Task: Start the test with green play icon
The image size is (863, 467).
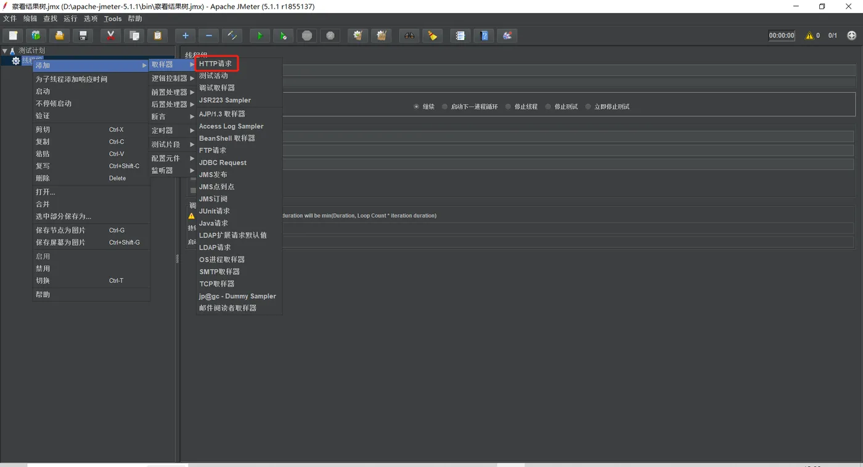Action: 260,36
